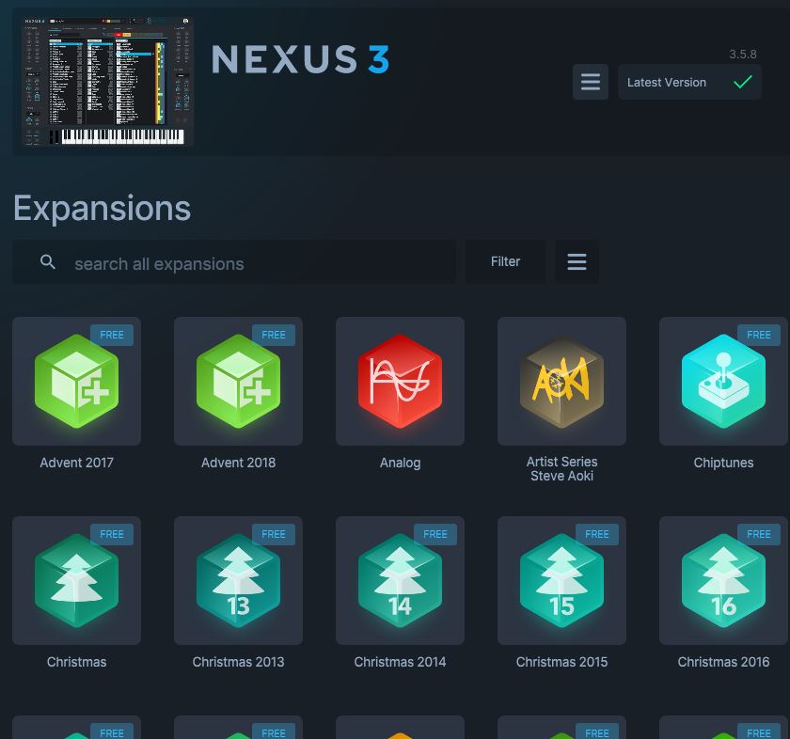Screen dimensions: 790x739
Task: Click the Christmas 2015 label
Action: pos(561,661)
